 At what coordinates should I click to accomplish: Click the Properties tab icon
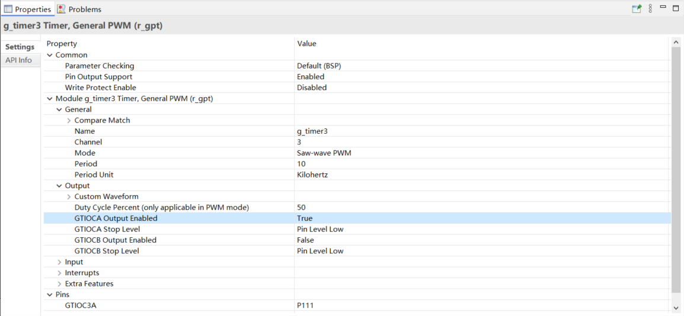(x=8, y=9)
